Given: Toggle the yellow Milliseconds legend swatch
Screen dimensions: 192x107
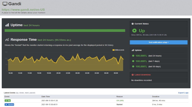Looking at the screenshot, I should 113,50.
